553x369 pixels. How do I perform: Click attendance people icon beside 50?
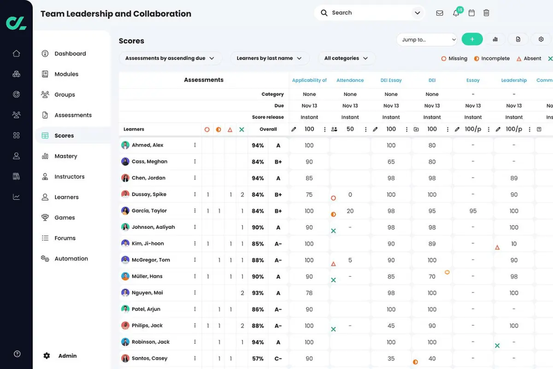pos(335,130)
